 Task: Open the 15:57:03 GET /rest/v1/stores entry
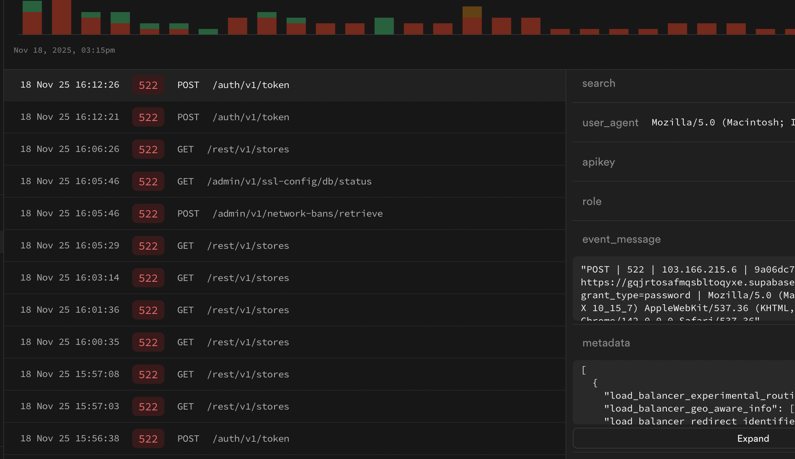pyautogui.click(x=248, y=407)
